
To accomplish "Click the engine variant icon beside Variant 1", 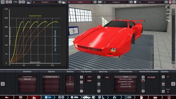I will click(x=135, y=2).
